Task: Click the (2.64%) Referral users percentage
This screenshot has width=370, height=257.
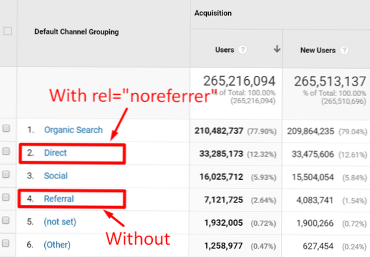Action: (x=263, y=201)
